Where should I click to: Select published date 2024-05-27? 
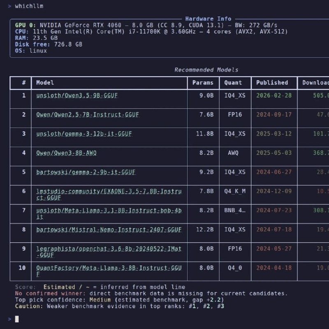tap(274, 249)
